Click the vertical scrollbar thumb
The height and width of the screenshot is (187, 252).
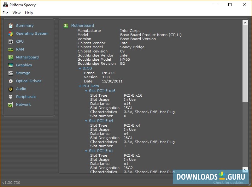245,64
